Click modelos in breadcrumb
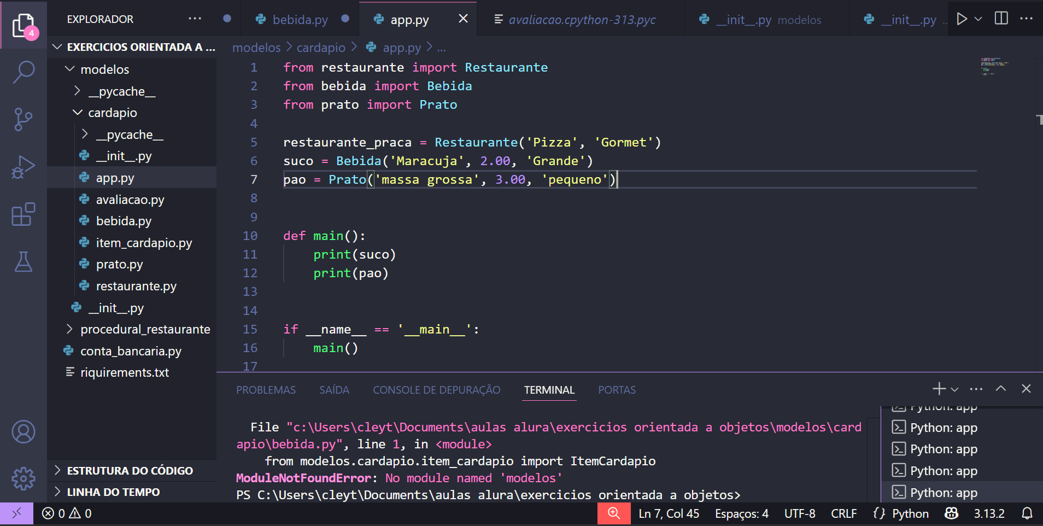The image size is (1043, 526). coord(256,48)
